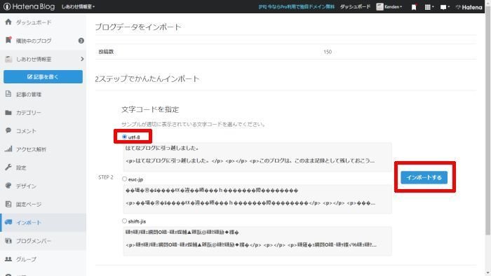491x276 pixels.
Task: Click the インポートする button
Action: 424,177
